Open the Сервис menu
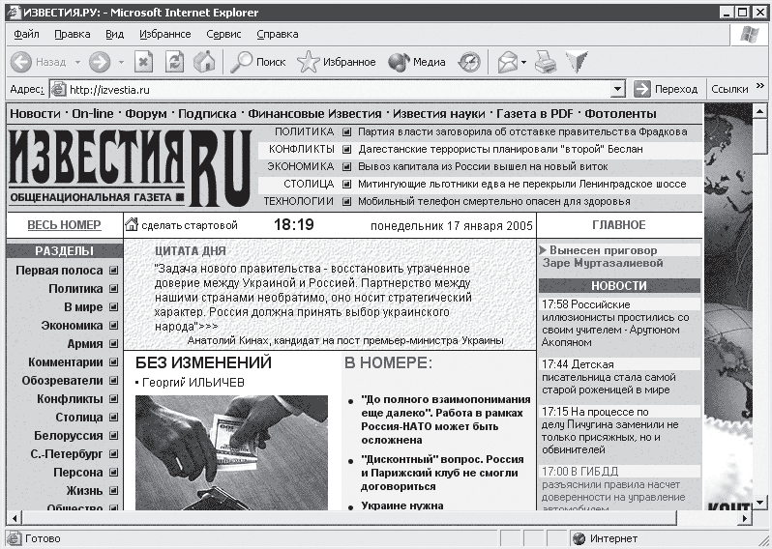This screenshot has height=549, width=772. 224,35
